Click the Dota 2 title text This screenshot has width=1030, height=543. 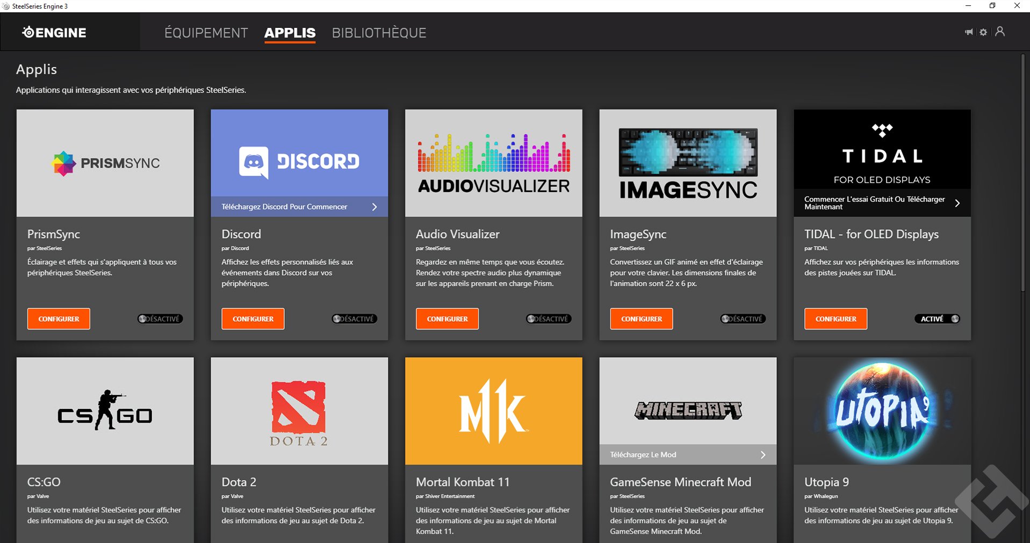[x=239, y=482]
